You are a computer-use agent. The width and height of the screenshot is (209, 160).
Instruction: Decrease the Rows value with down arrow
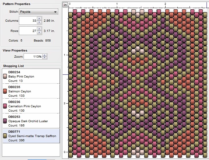click(x=39, y=32)
